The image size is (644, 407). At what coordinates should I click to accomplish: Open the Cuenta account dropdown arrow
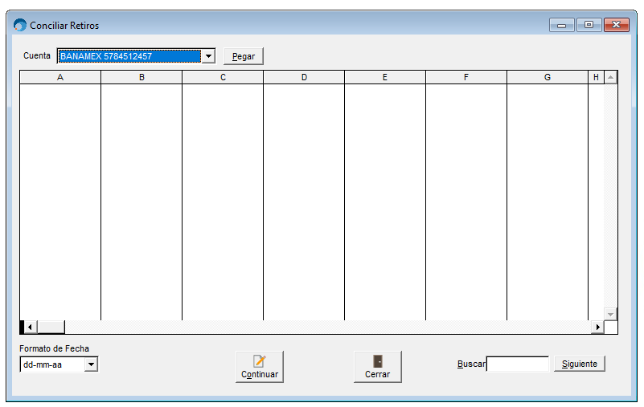pos(209,56)
